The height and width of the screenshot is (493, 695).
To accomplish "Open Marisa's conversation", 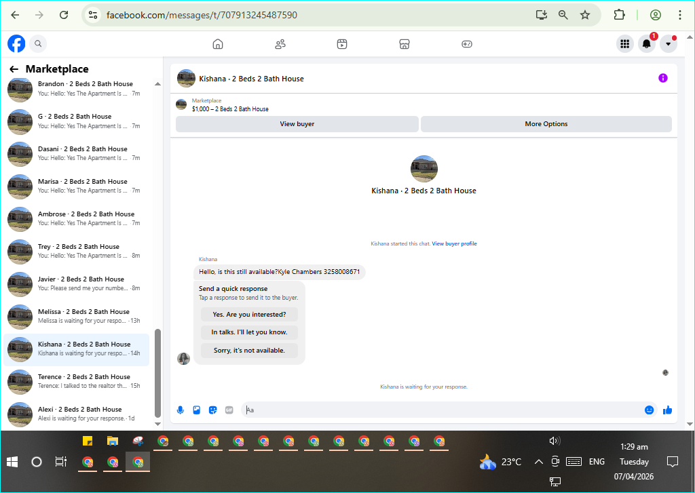I will pyautogui.click(x=76, y=186).
